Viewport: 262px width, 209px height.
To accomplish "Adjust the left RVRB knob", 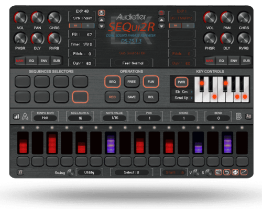I will [54, 39].
